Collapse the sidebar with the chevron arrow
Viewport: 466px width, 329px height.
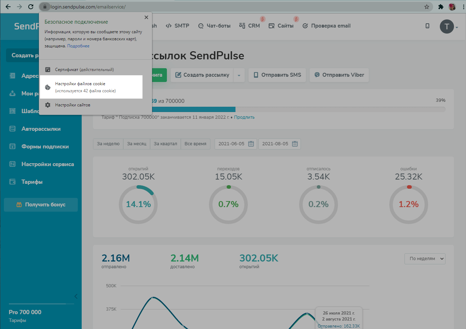76,296
